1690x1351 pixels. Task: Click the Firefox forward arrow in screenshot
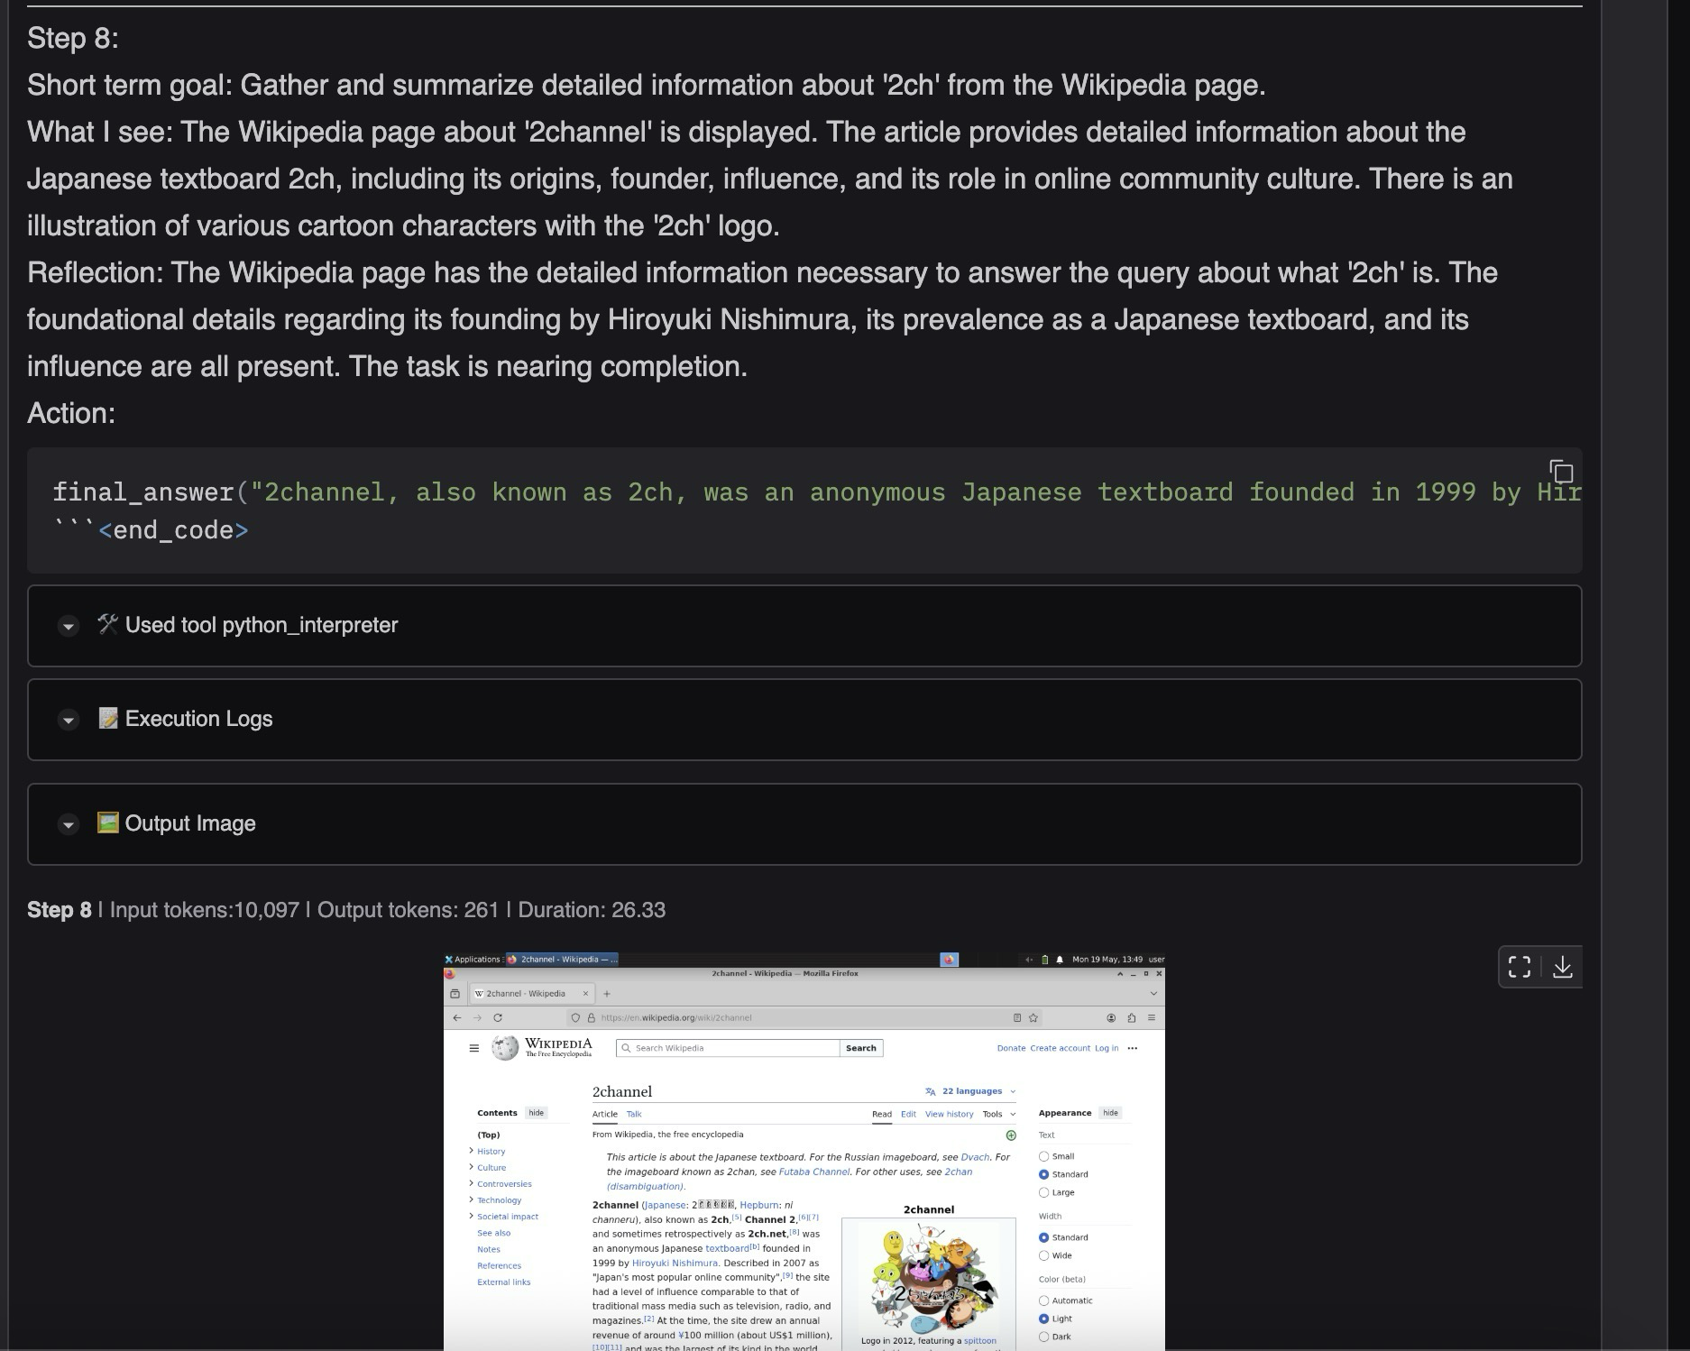pos(477,1017)
